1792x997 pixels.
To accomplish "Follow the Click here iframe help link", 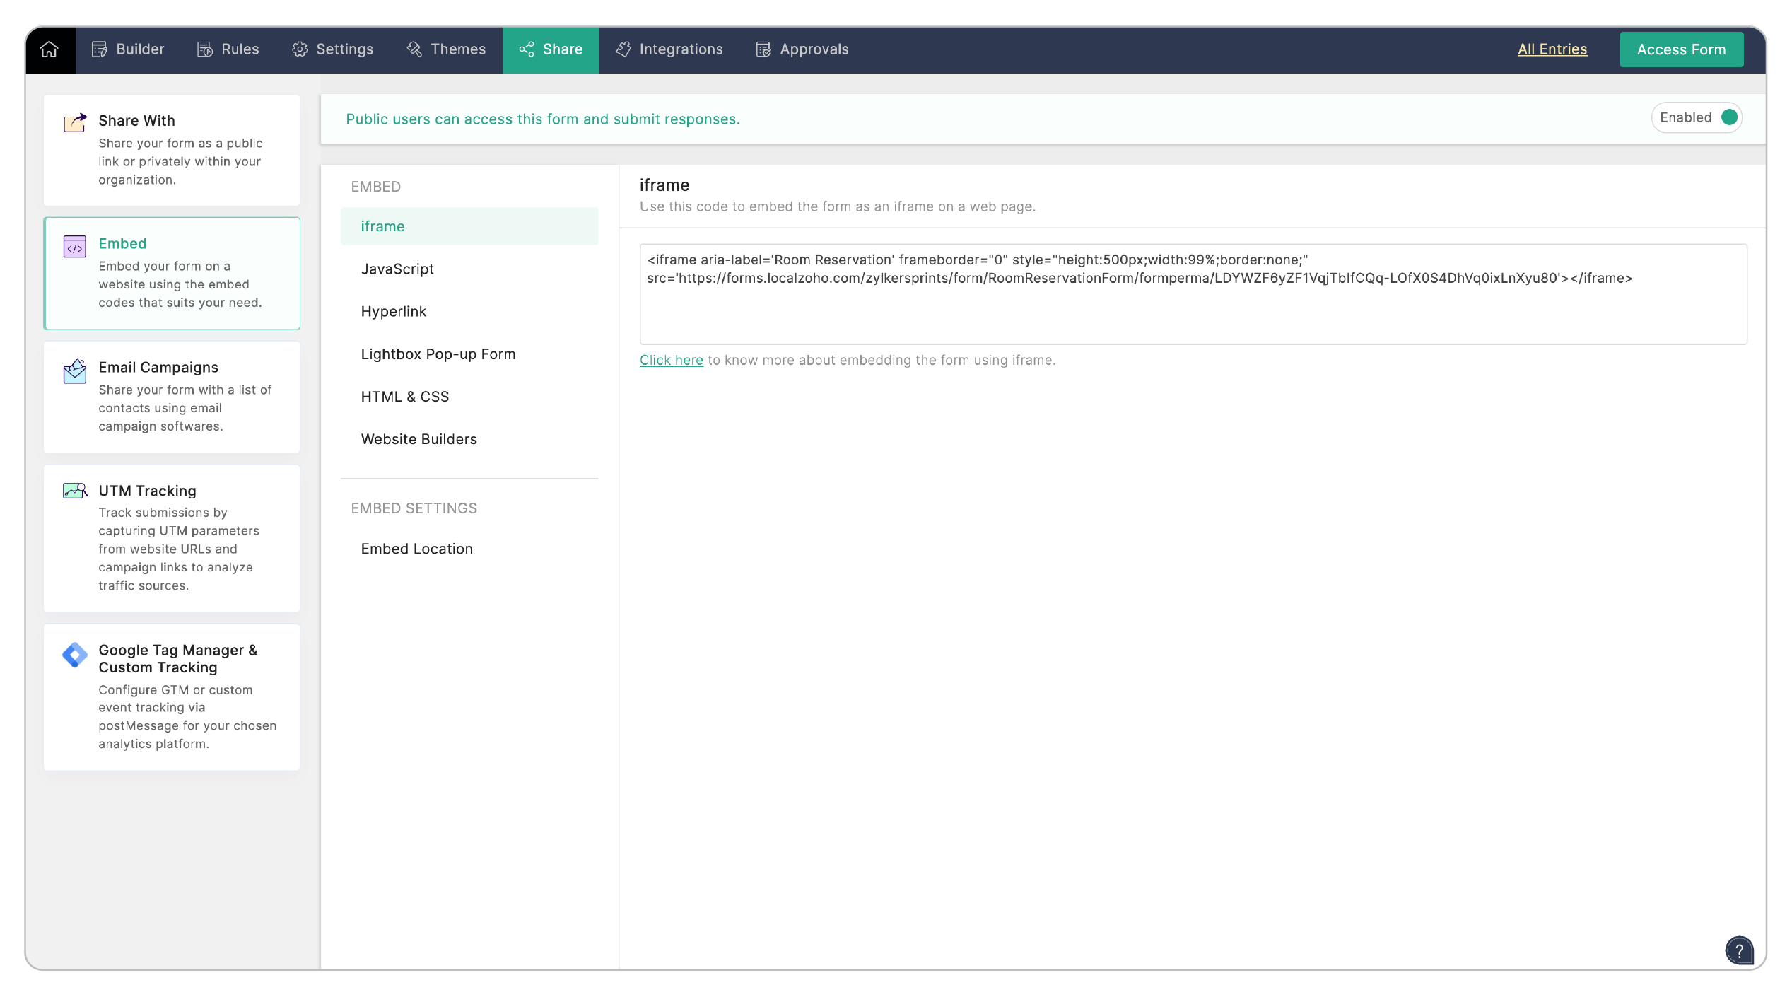I will point(671,360).
